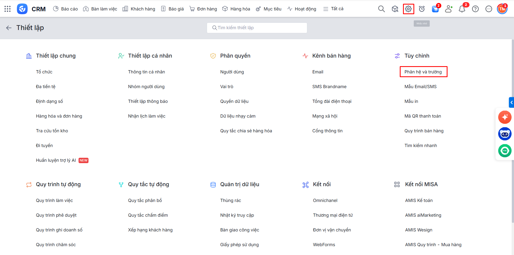This screenshot has width=514, height=255.
Task: Expand the Tất cả menu
Action: pos(333,9)
